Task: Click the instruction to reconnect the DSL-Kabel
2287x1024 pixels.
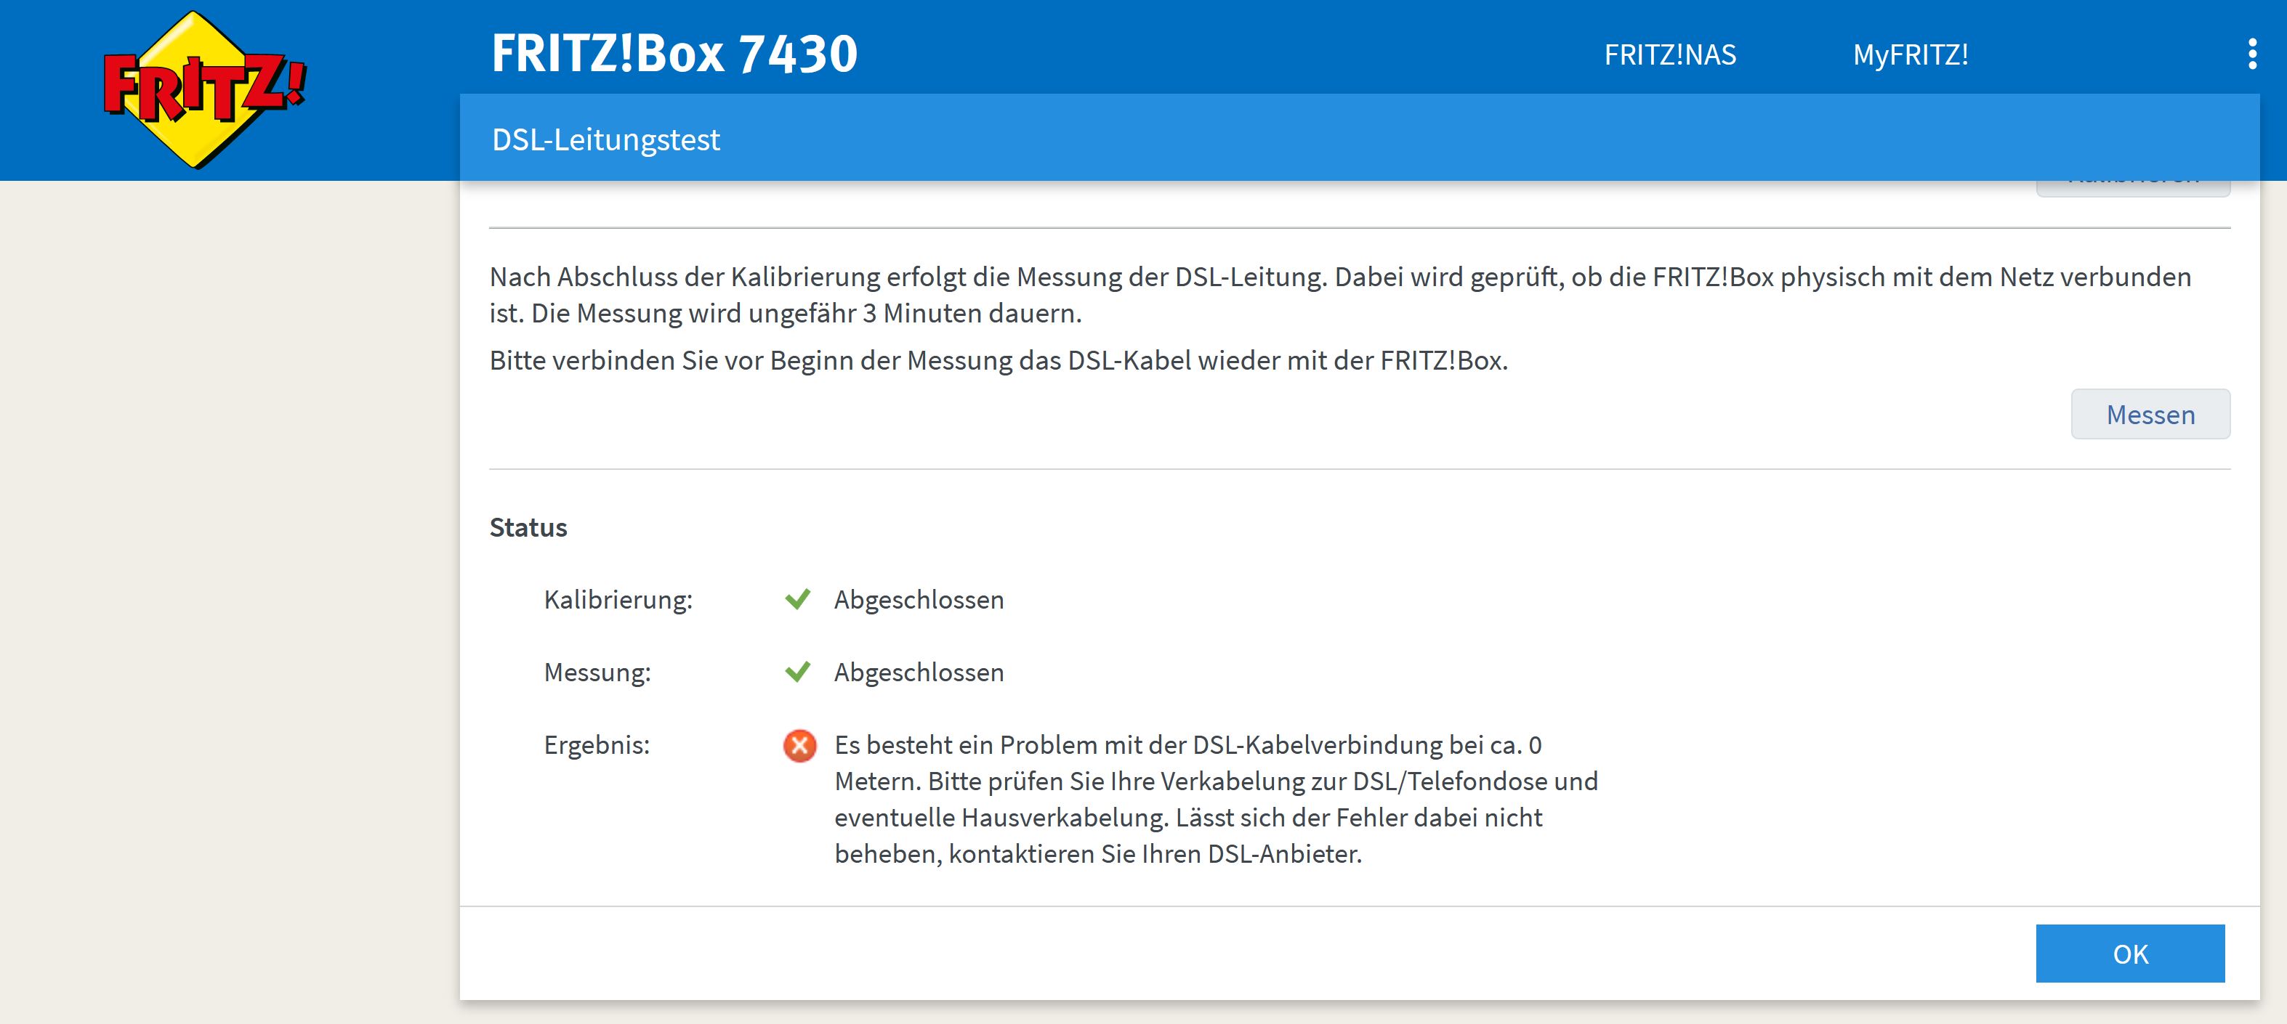Action: pos(998,361)
